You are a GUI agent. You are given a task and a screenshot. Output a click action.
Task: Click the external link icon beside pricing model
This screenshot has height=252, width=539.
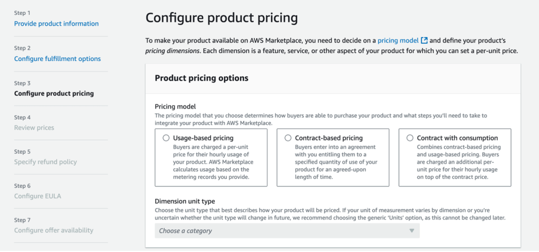click(424, 41)
